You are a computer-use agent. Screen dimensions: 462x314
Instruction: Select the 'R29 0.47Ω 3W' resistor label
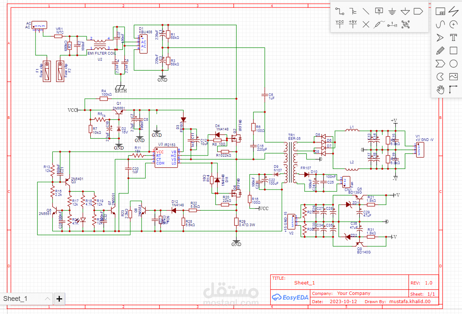point(247,223)
